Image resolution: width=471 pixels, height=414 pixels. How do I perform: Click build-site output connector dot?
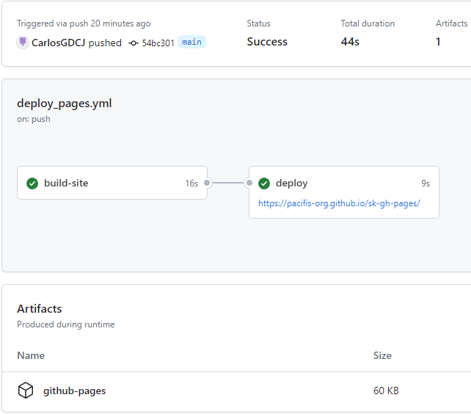click(207, 183)
